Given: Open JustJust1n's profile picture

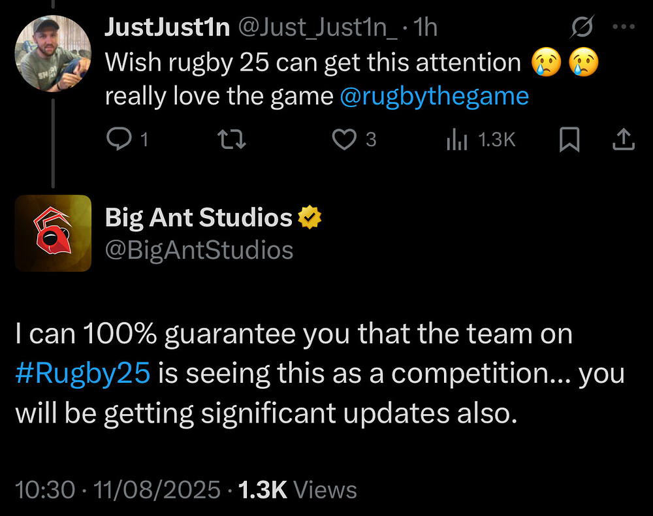Looking at the screenshot, I should coord(52,54).
